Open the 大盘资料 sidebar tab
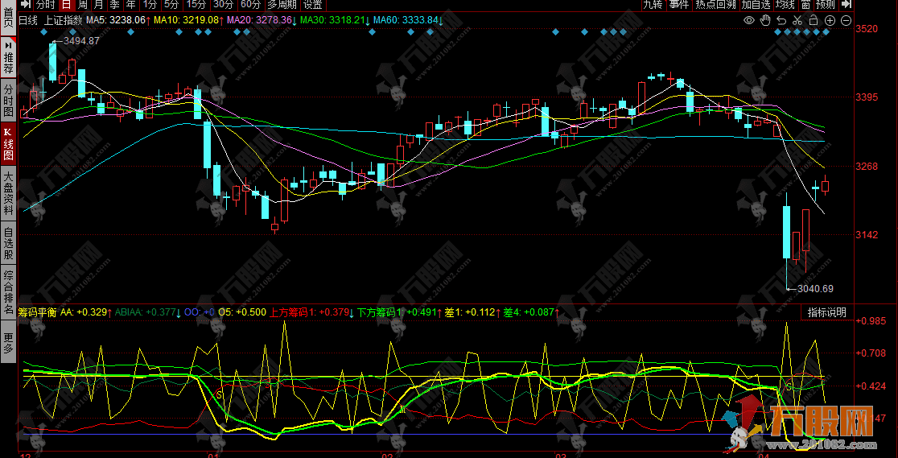Screen dimensions: 898x458 click(x=8, y=192)
